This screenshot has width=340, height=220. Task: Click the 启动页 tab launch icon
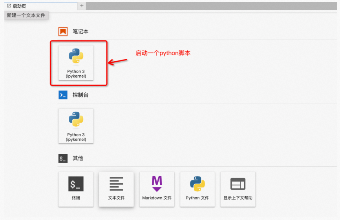point(9,6)
